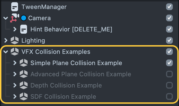Select the Advanced Plane Collision Example label
Viewport: 179px width, 106px height.
point(81,74)
